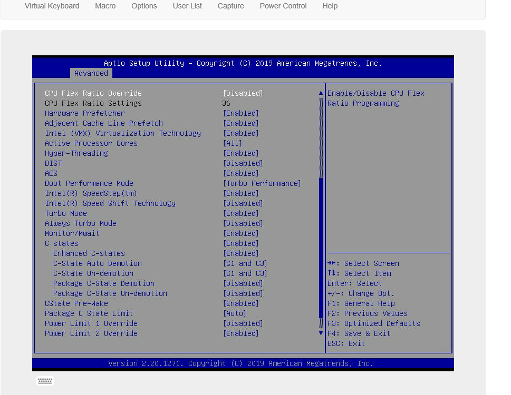
Task: Select the Turbo Mode label
Action: coord(66,213)
